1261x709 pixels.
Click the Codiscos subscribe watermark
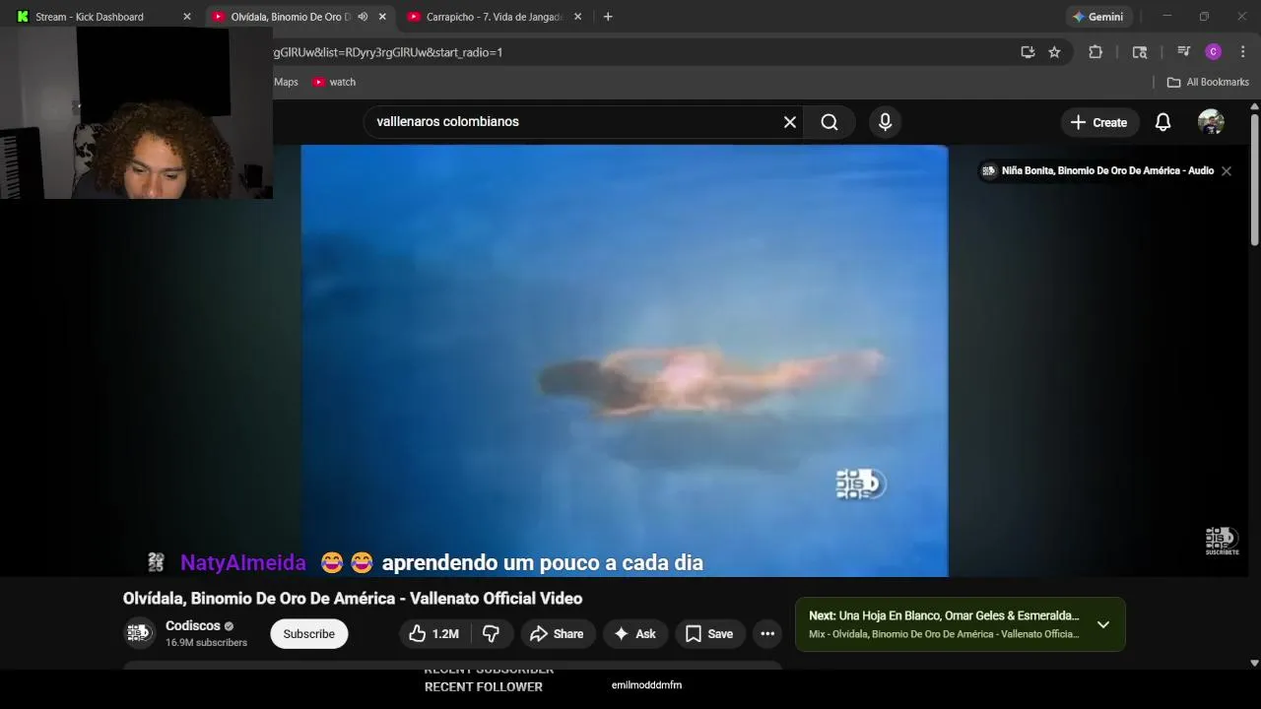tap(1222, 542)
